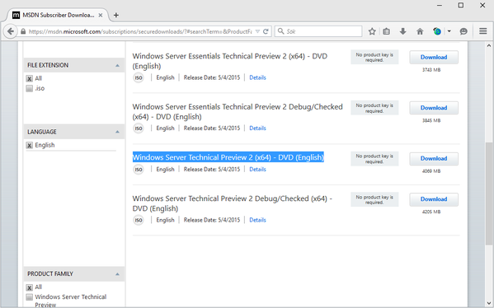The image size is (494, 308).
Task: Collapse the PRODUCT FAMILY filter section
Action: click(117, 274)
